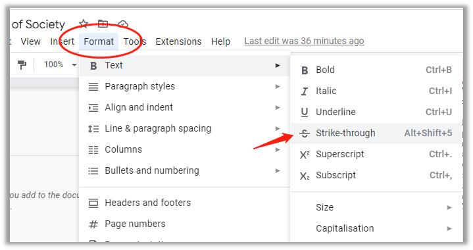Open the Extensions menu
Viewport: 473px width, 250px height.
178,41
